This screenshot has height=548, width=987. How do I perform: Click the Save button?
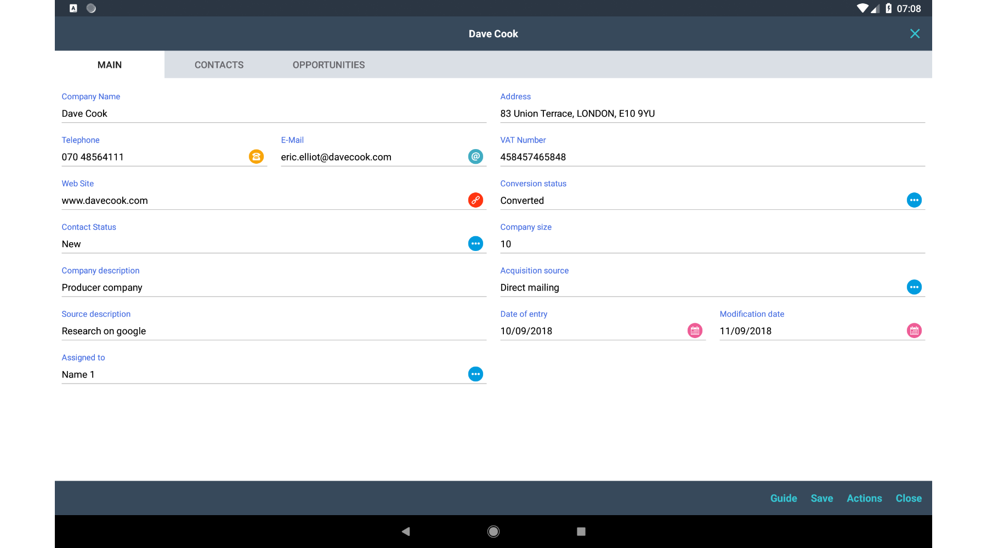tap(821, 498)
